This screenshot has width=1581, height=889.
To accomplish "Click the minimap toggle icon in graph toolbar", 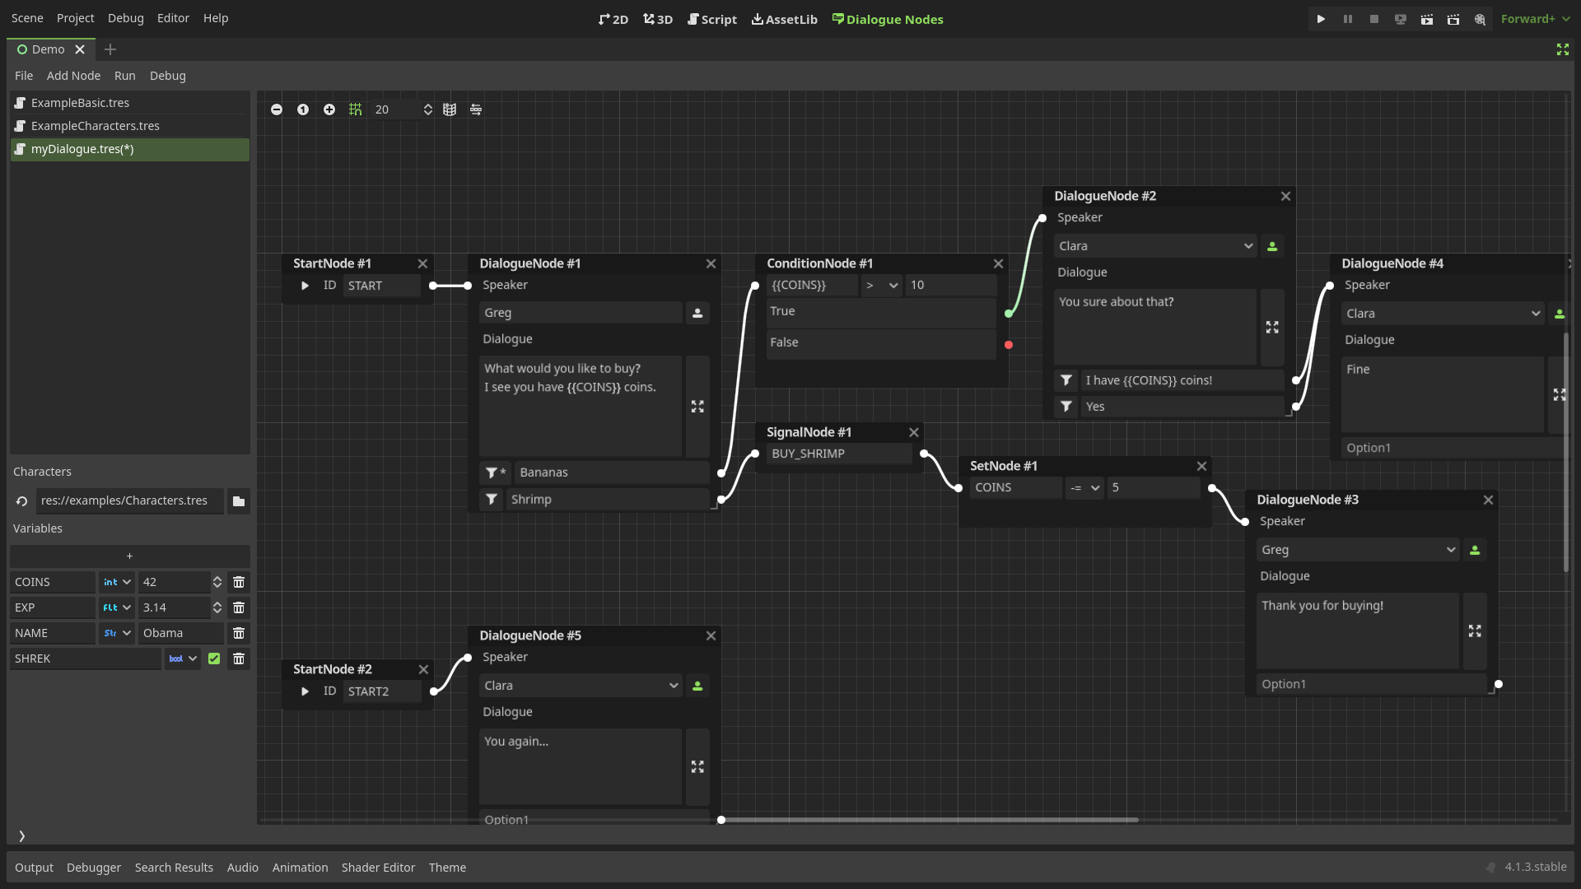I will (x=450, y=109).
